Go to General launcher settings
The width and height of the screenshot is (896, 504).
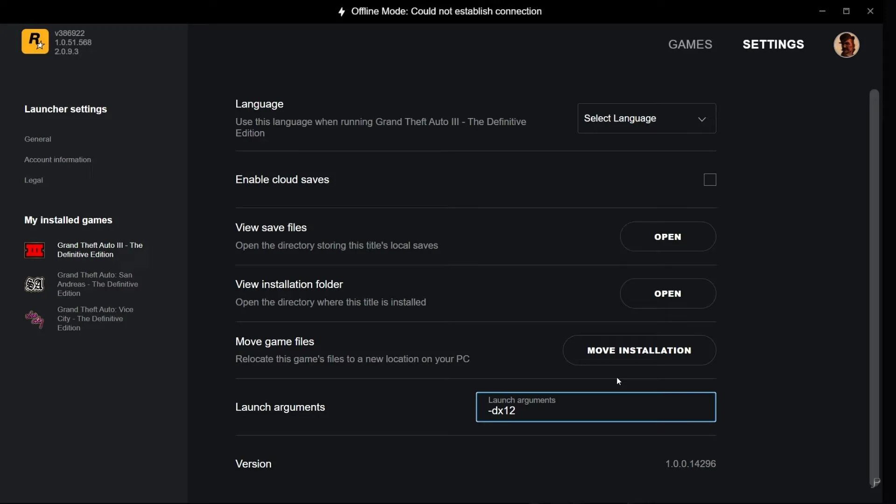click(38, 139)
